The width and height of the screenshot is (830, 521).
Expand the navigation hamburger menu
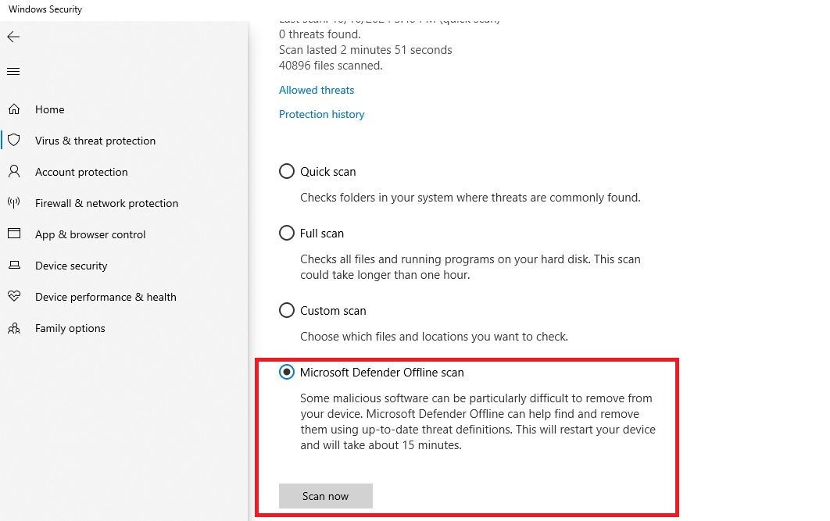pyautogui.click(x=13, y=71)
